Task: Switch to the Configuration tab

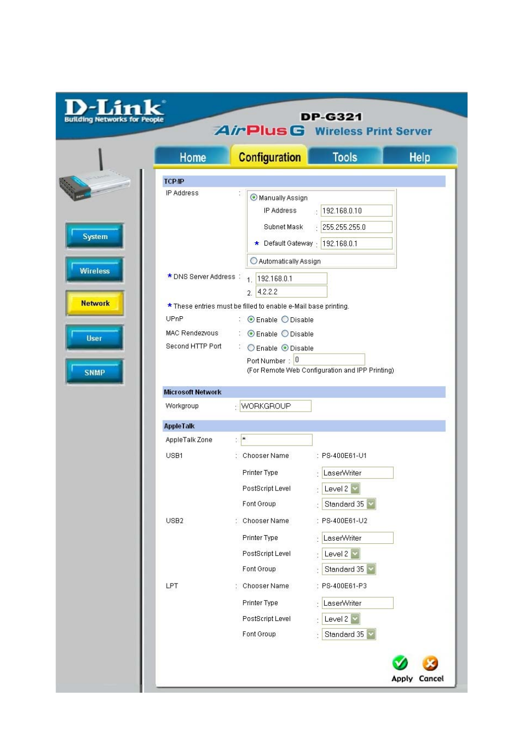Action: point(269,156)
